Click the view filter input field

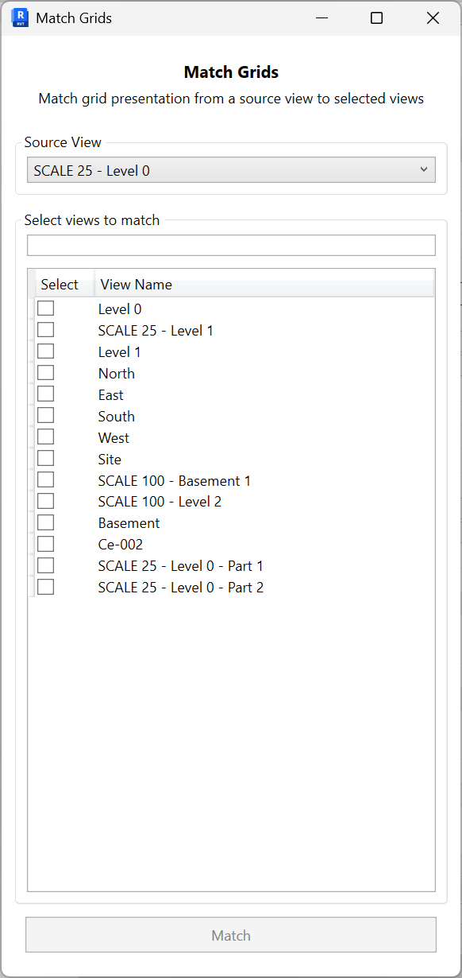[231, 245]
